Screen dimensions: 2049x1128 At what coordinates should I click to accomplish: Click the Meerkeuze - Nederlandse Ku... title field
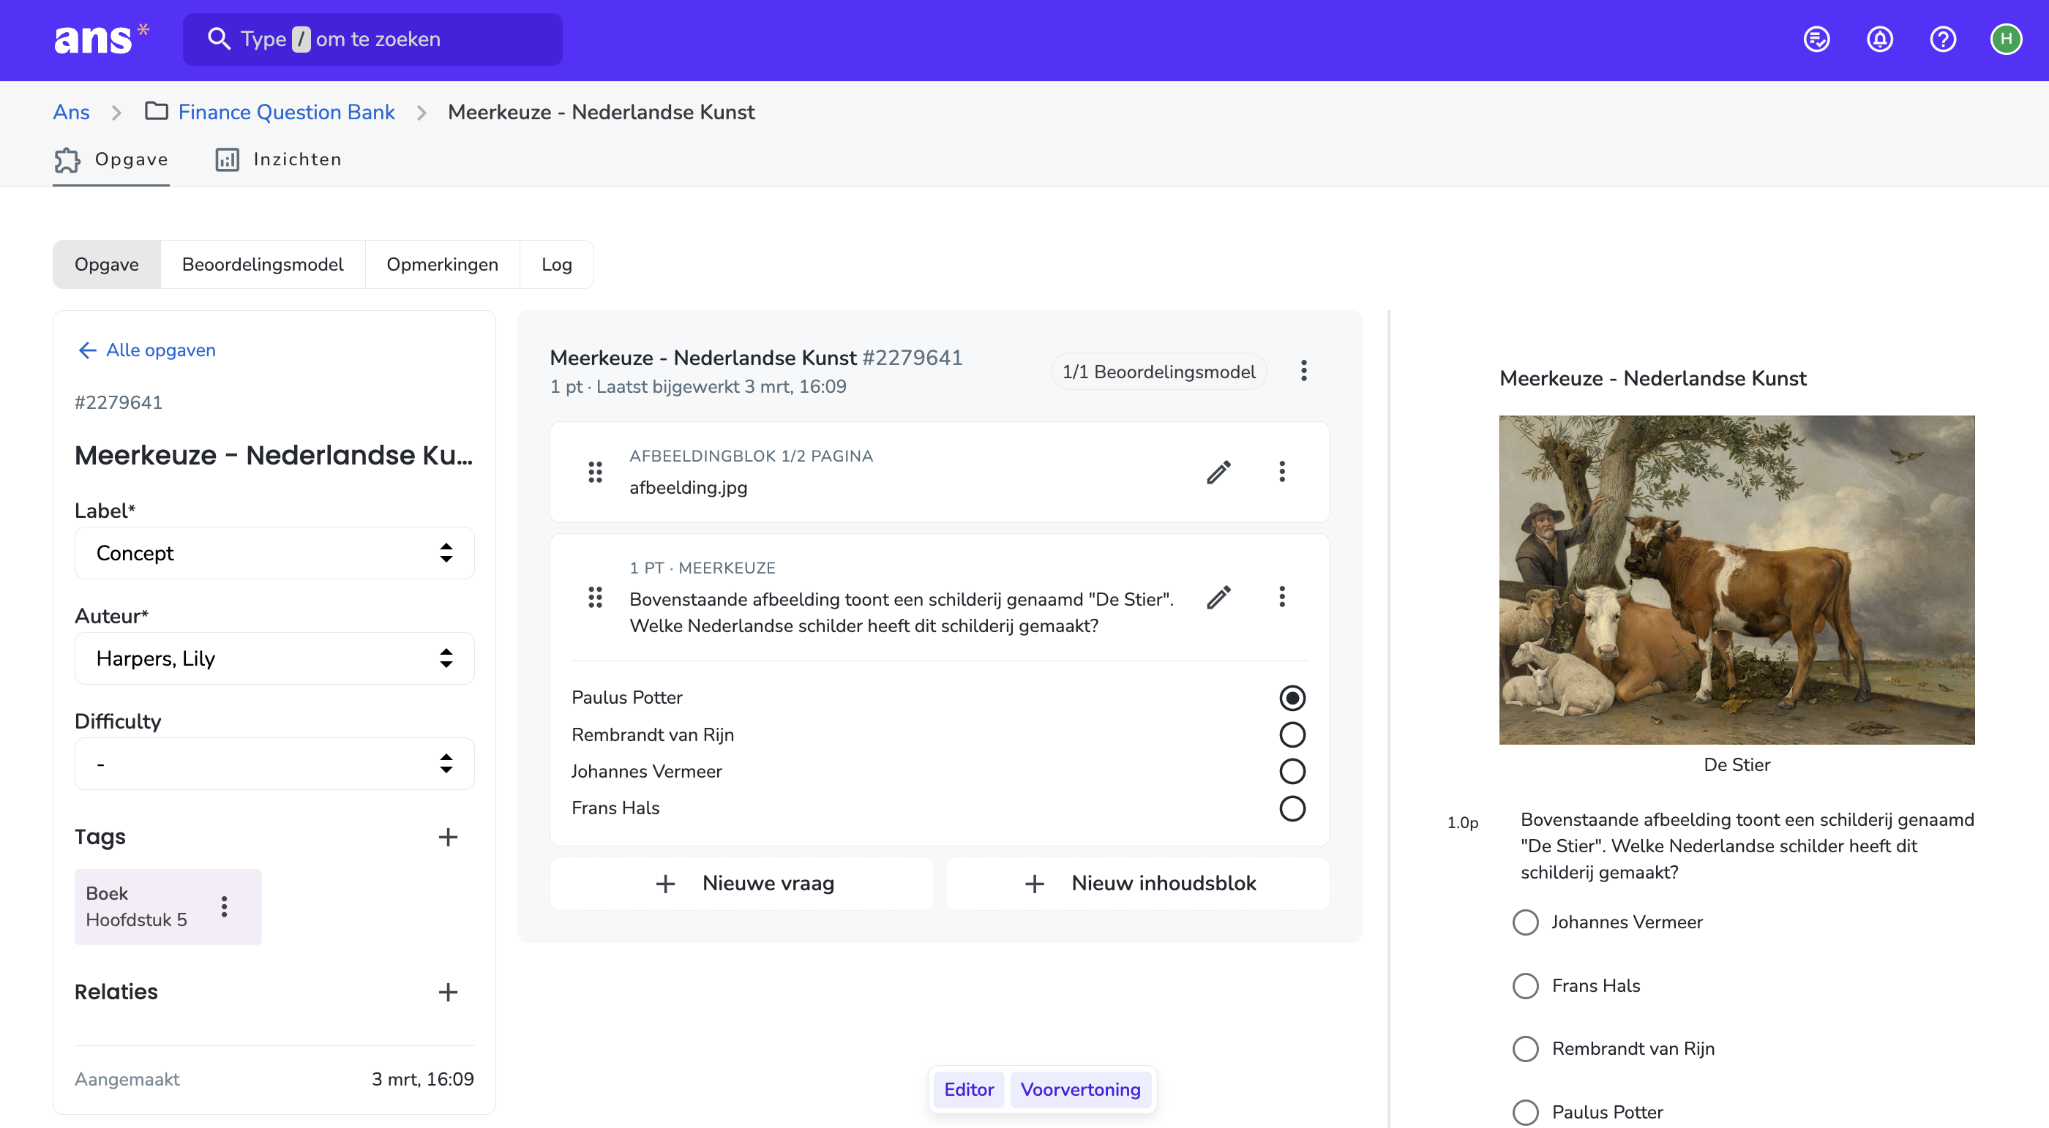click(x=274, y=456)
